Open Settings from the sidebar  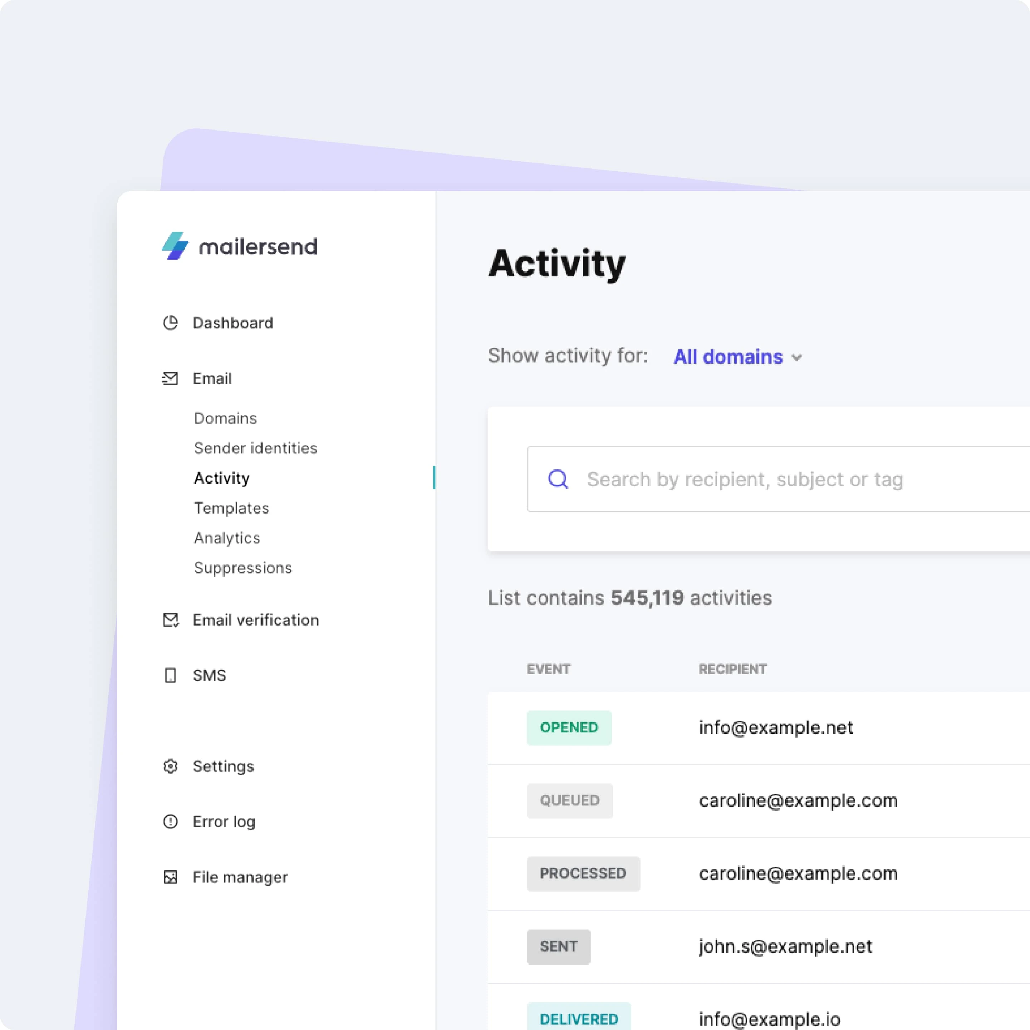(x=224, y=767)
